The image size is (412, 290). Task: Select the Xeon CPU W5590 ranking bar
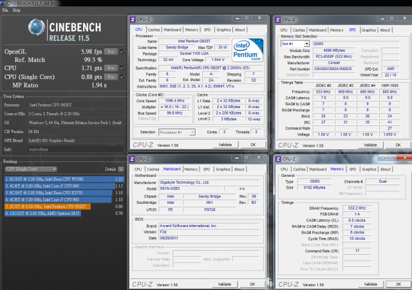click(64, 179)
